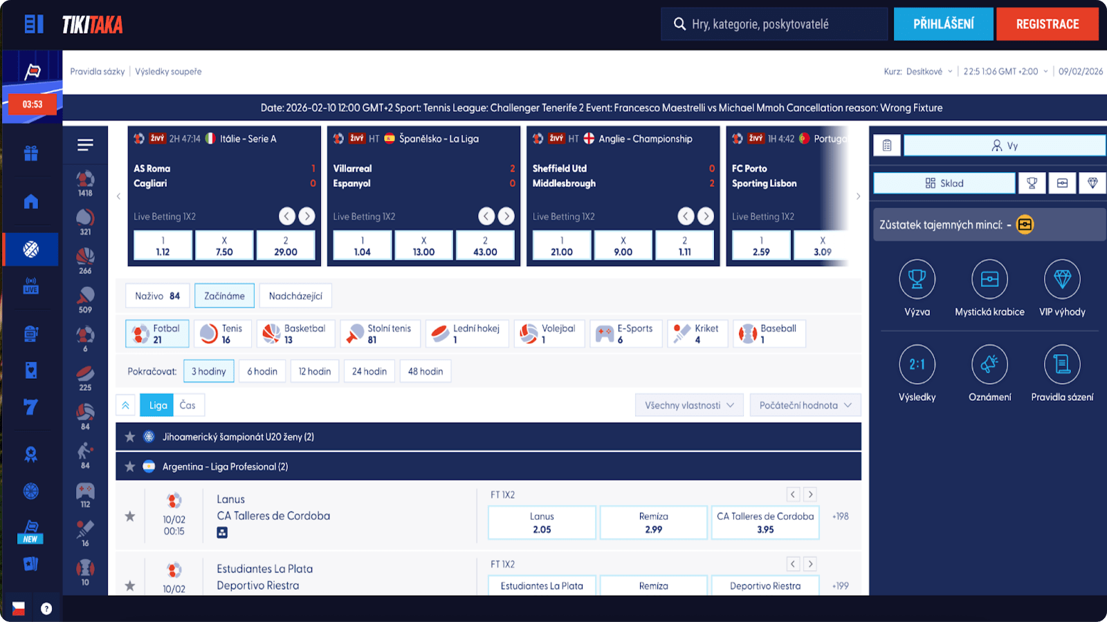Viewport: 1107px width, 622px height.
Task: Switch sorting to Čas
Action: (x=188, y=405)
